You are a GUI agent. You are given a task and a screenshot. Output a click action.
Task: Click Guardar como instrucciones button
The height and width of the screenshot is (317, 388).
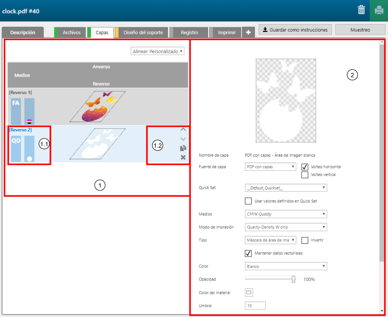295,30
